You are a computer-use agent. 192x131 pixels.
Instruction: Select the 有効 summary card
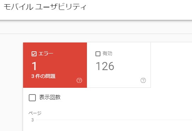(x=119, y=65)
